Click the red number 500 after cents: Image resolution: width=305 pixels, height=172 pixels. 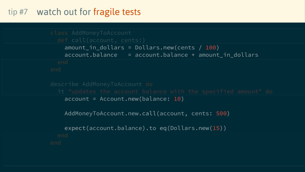click(x=221, y=113)
